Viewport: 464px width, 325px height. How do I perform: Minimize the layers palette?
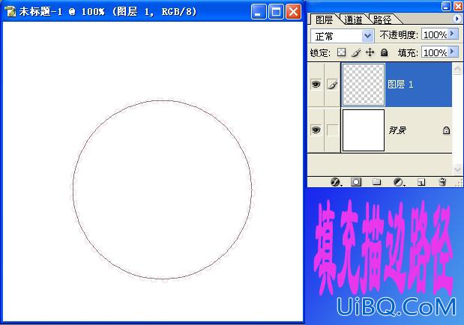point(446,6)
